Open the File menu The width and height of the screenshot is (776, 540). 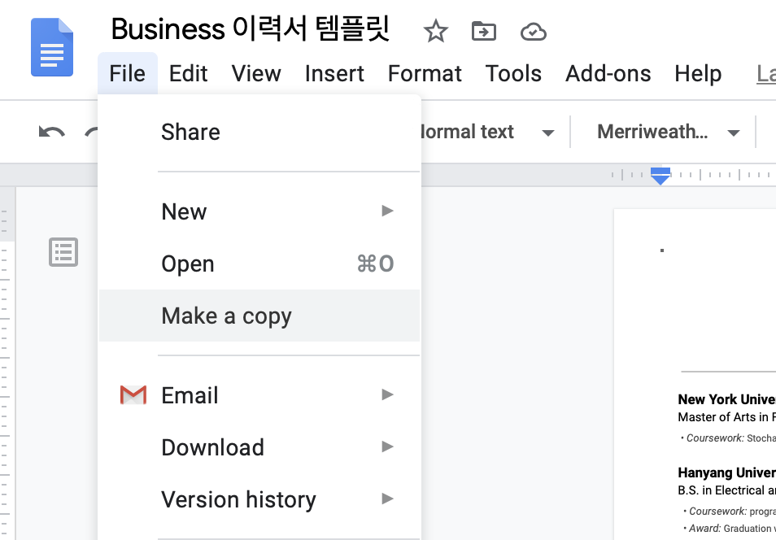pyautogui.click(x=127, y=74)
